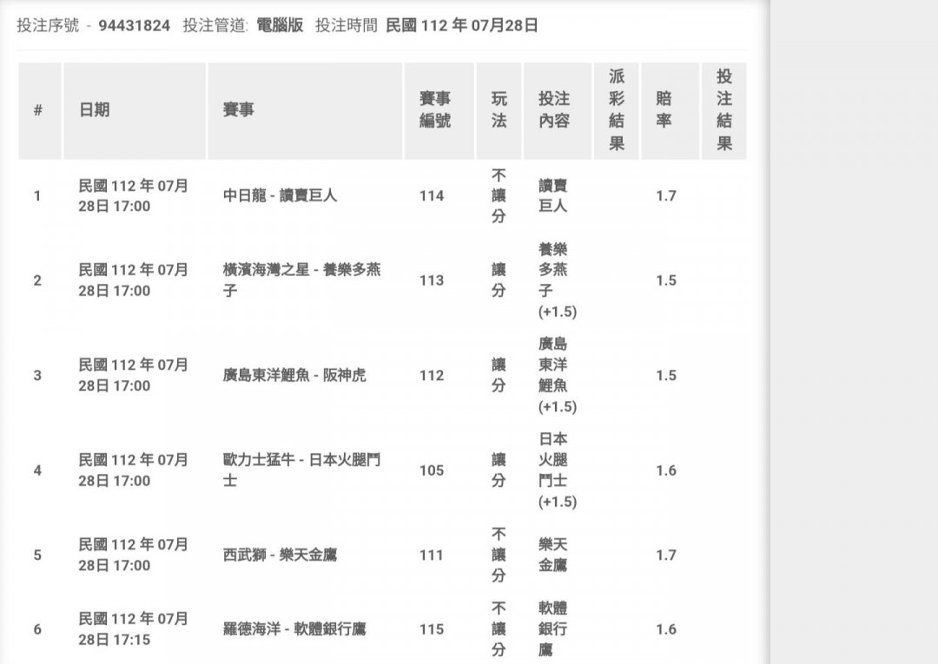Select match 中日龍 - 讀賣巨人
This screenshot has width=938, height=664.
[280, 196]
